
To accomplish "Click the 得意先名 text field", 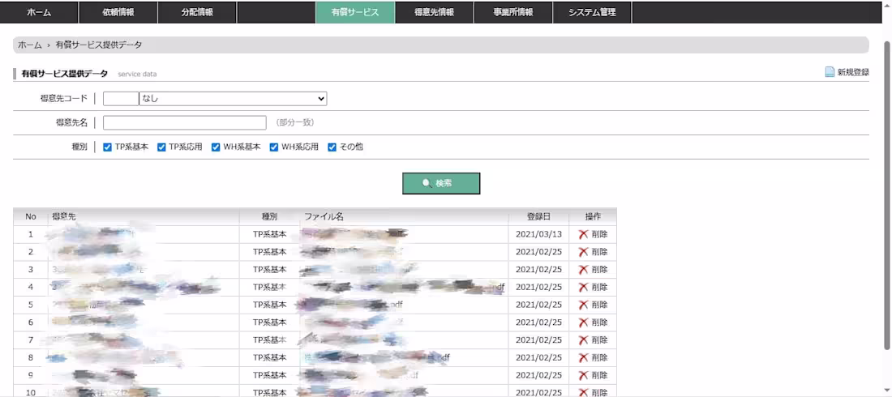I will pyautogui.click(x=185, y=123).
